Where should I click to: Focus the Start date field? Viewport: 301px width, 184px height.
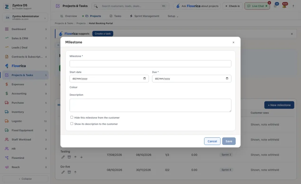click(109, 79)
